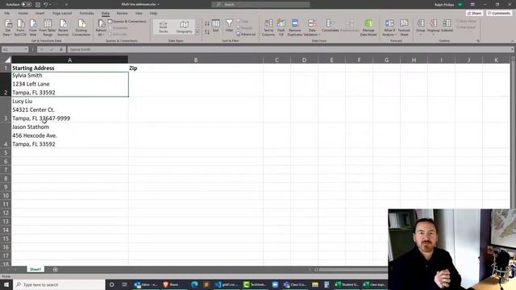
Task: Toggle the Filter funnel
Action: [x=229, y=26]
